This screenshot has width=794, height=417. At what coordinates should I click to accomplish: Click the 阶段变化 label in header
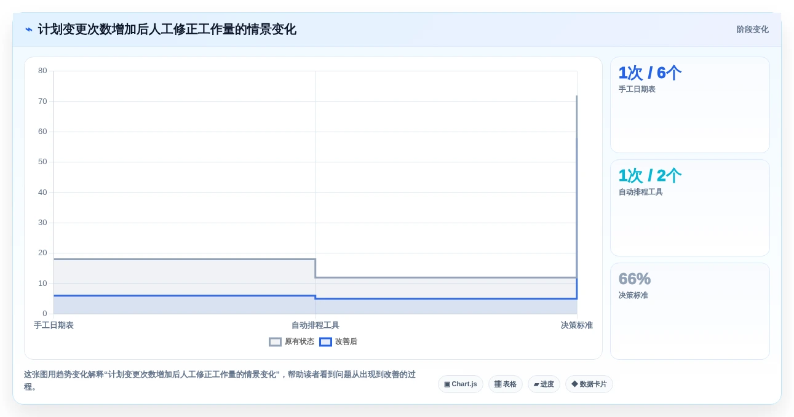(752, 30)
